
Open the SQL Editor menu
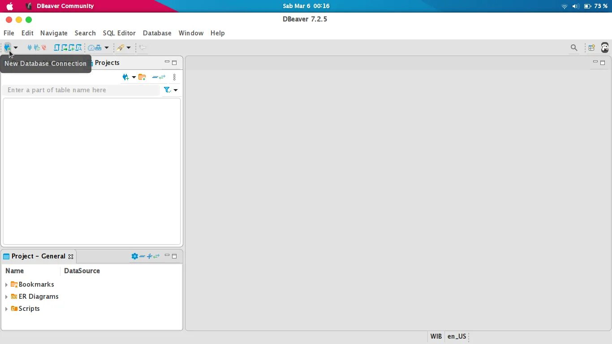pyautogui.click(x=119, y=33)
